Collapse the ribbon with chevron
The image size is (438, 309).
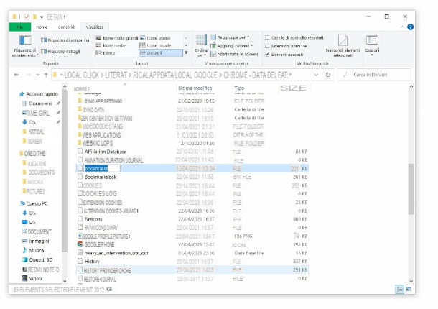[x=402, y=27]
